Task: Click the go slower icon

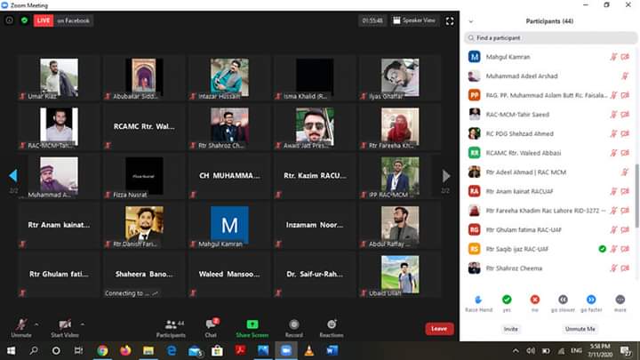Action: point(563,300)
